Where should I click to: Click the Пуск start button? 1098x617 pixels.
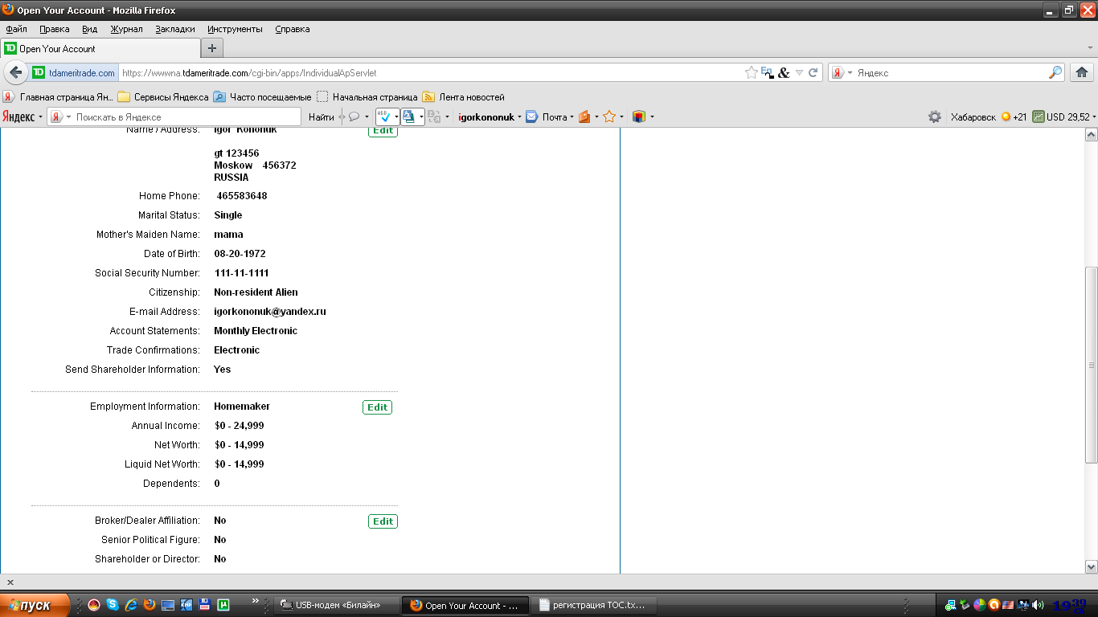35,605
